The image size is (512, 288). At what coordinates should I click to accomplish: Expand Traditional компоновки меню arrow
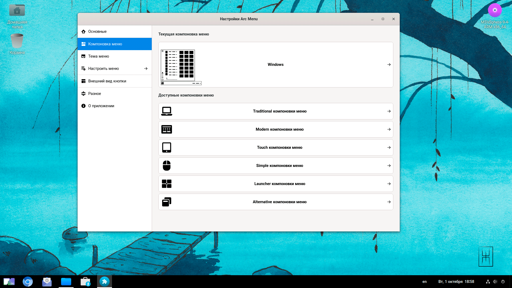(x=389, y=111)
